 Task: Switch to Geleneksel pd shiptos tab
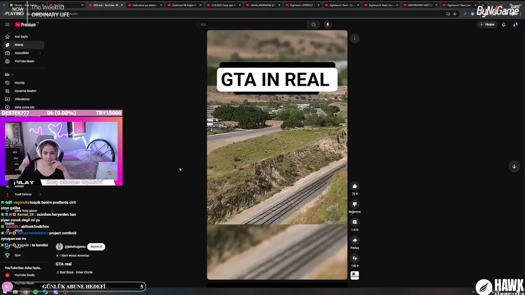[x=144, y=5]
